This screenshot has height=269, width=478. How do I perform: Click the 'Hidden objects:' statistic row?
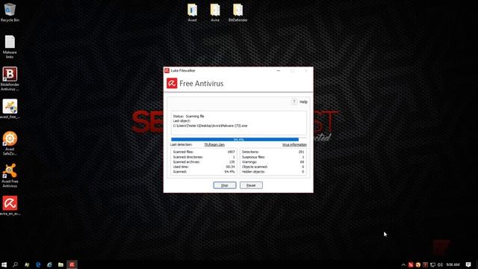tap(273, 172)
